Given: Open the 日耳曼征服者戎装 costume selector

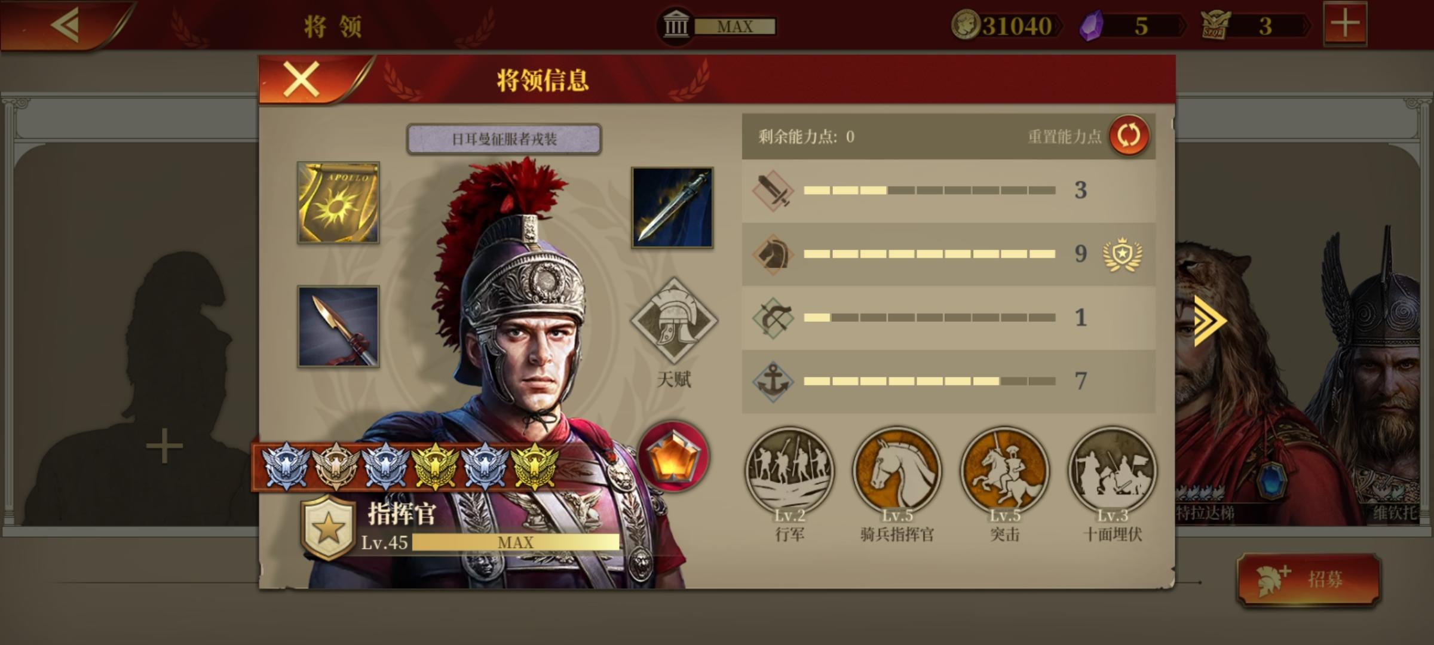Looking at the screenshot, I should (x=504, y=139).
